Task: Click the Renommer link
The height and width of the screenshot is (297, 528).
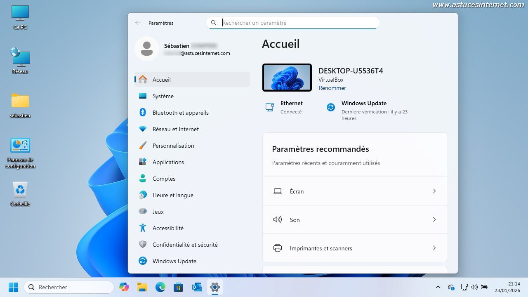Action: (x=332, y=88)
